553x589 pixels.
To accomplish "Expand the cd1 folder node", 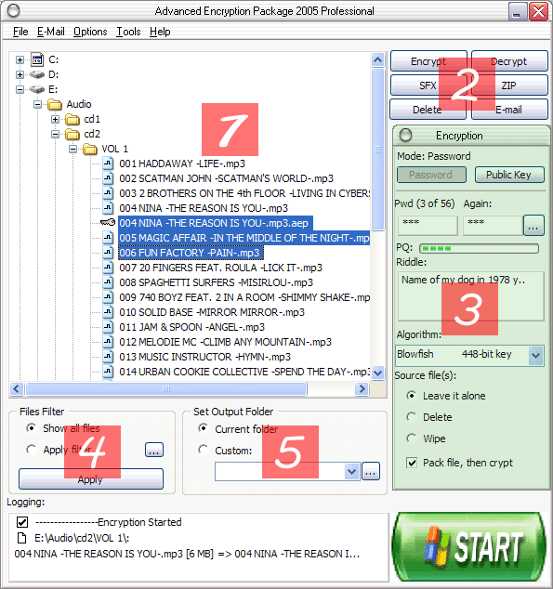I will 55,120.
